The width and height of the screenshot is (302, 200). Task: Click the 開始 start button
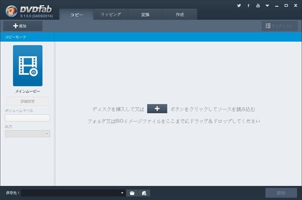(281, 193)
